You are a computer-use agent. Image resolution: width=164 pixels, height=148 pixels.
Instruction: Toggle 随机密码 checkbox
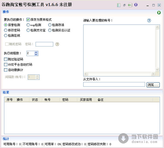click(x=7, y=44)
